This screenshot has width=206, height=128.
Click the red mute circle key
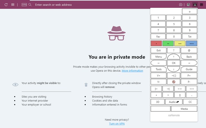click(x=173, y=82)
